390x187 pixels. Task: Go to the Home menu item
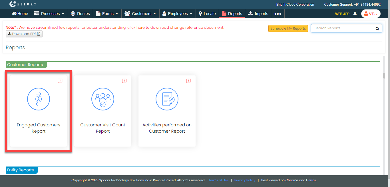(x=20, y=14)
